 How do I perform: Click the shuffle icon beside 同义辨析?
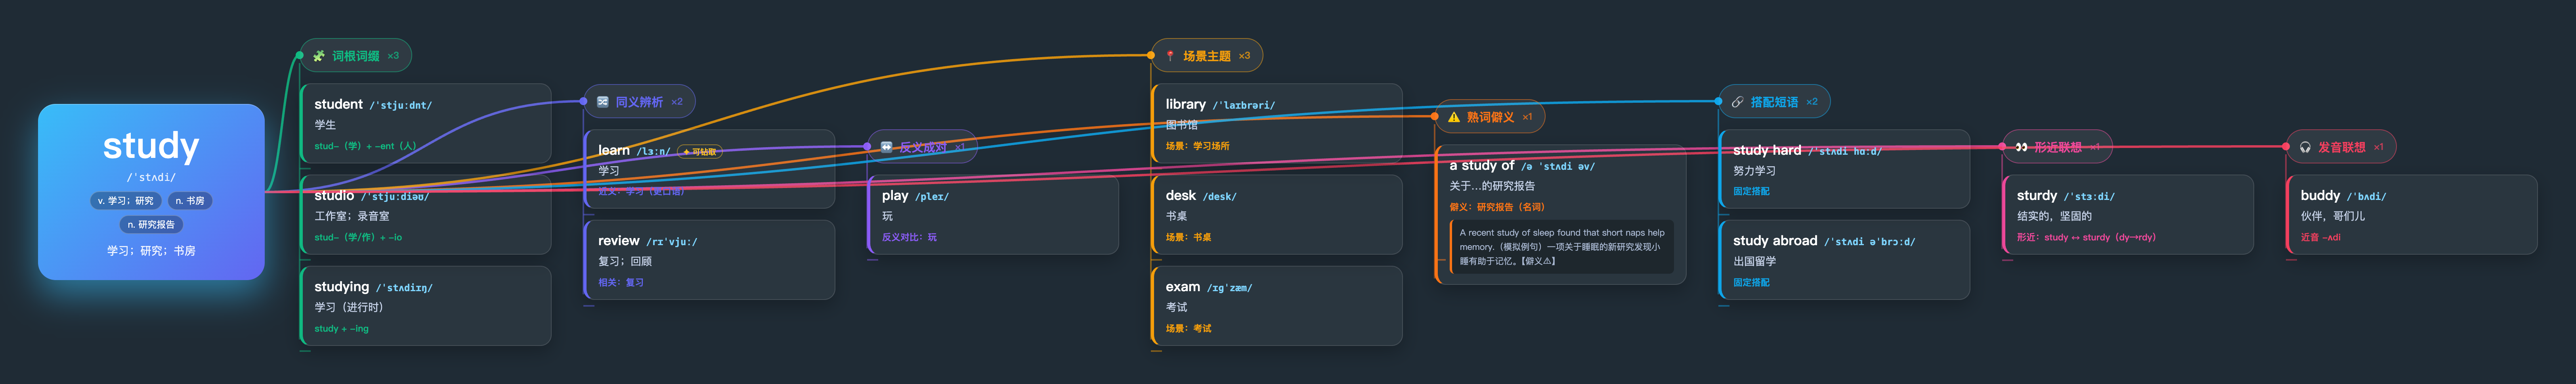tap(603, 102)
